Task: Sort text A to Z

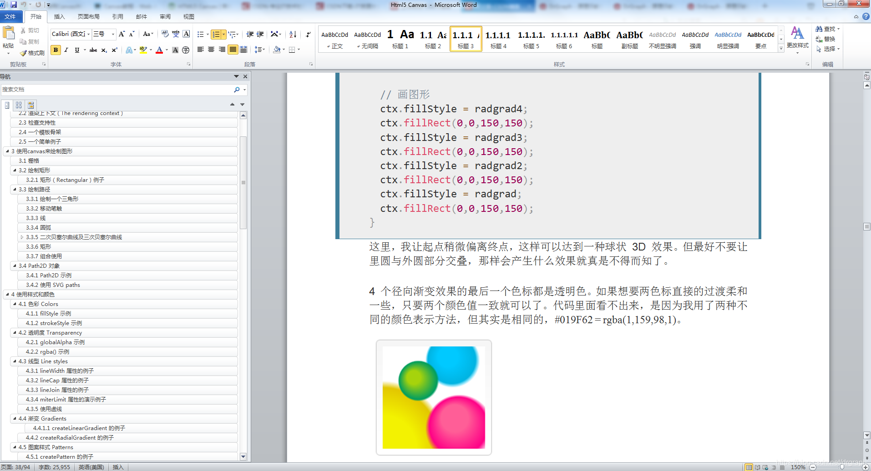Action: [293, 34]
